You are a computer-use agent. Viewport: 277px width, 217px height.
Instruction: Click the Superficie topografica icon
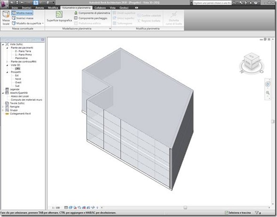(59, 14)
